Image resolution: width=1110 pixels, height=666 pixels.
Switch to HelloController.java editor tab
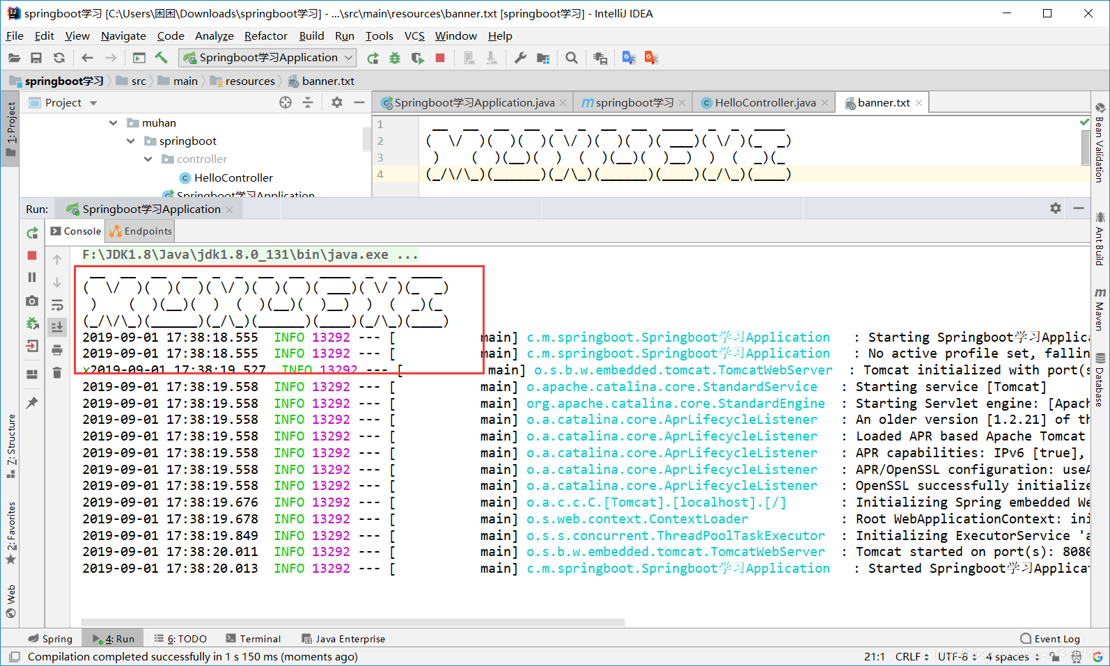[765, 103]
